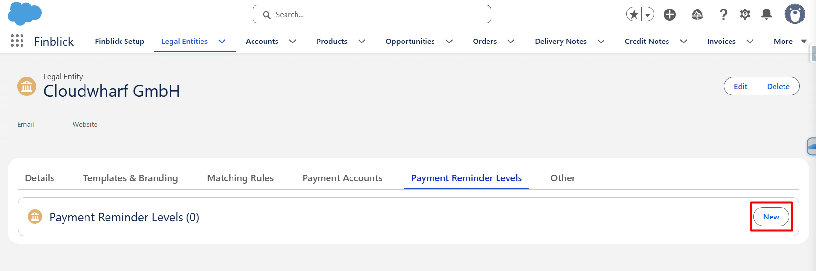
Task: Click the Delete button
Action: [778, 86]
